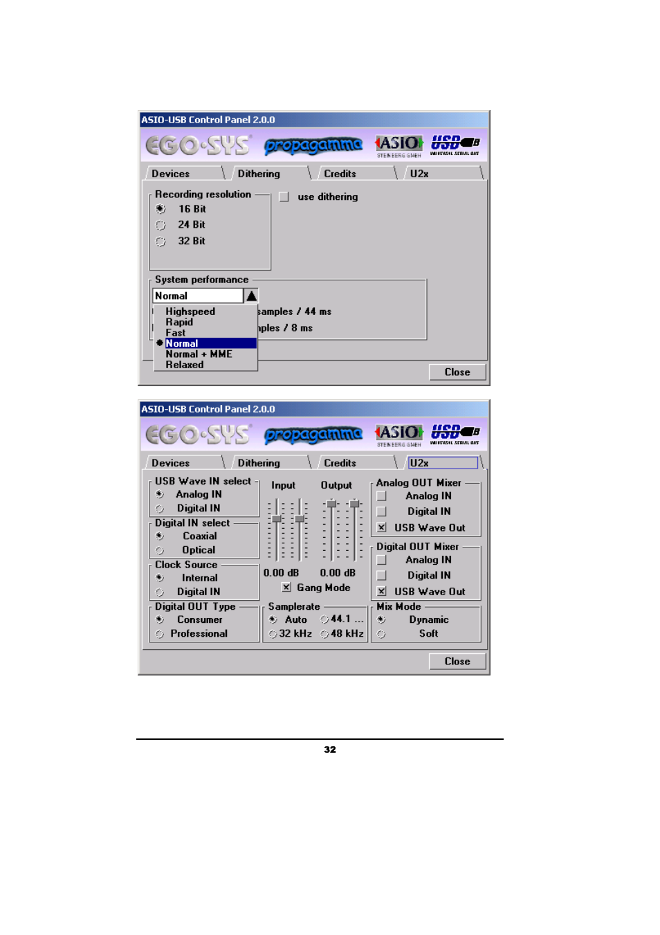Enable Analog IN in Digital OUT Mixer
Screen dimensions: 660x935
tap(381, 560)
